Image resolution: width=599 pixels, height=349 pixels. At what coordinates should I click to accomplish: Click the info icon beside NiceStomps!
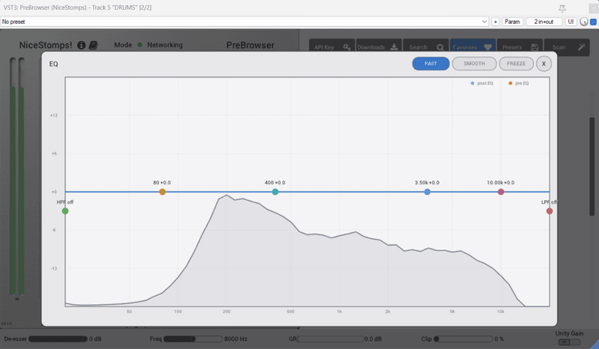(x=82, y=45)
